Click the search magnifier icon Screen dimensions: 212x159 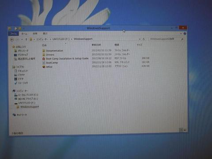point(182,39)
